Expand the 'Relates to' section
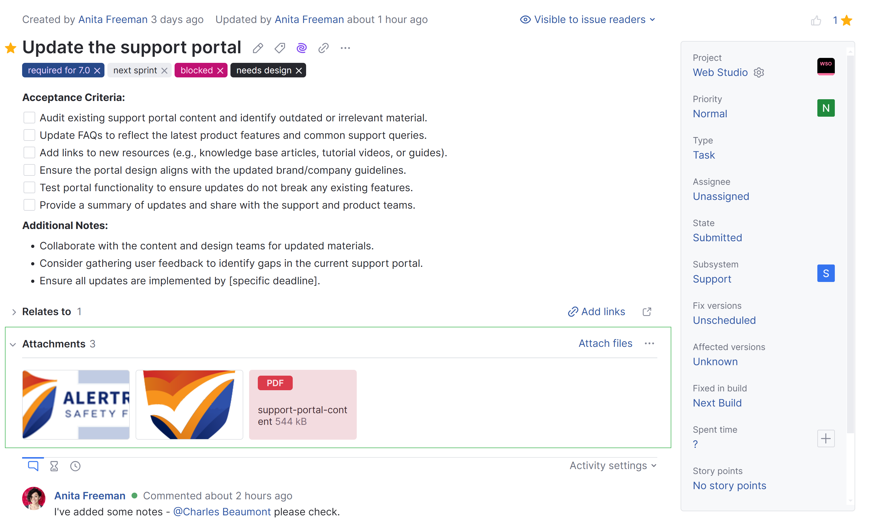 (14, 312)
